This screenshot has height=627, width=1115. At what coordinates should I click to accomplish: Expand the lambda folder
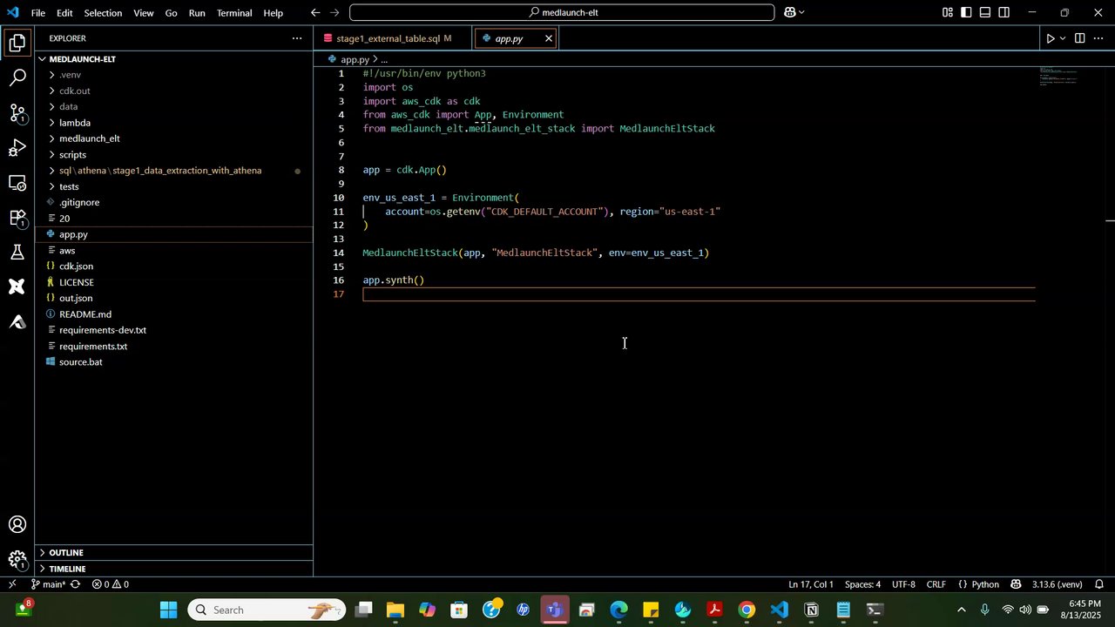tap(75, 123)
